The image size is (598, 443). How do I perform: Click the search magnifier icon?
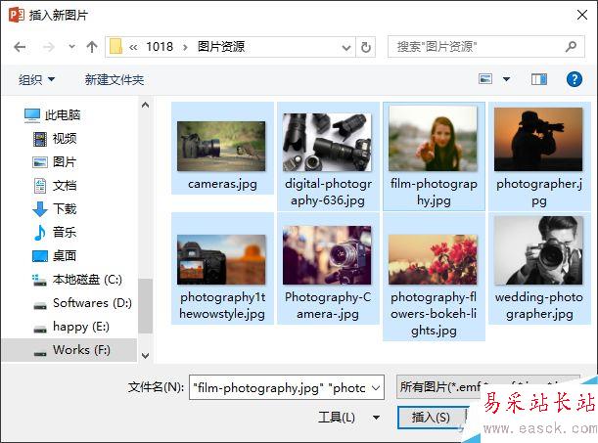coord(570,47)
